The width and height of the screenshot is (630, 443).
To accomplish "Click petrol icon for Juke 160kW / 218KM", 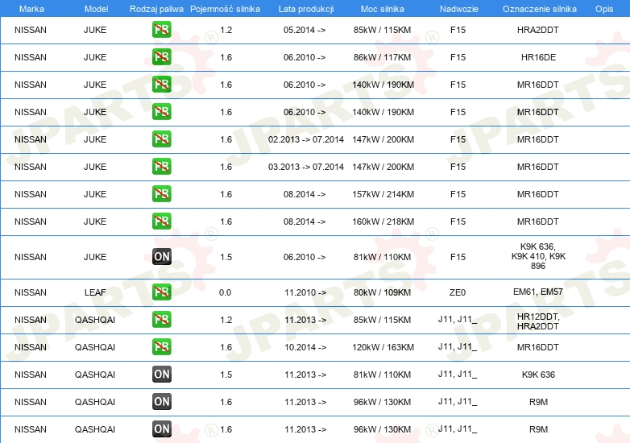I will (x=161, y=221).
